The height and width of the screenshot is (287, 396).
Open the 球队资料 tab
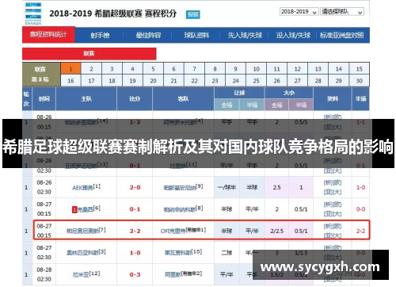click(196, 35)
